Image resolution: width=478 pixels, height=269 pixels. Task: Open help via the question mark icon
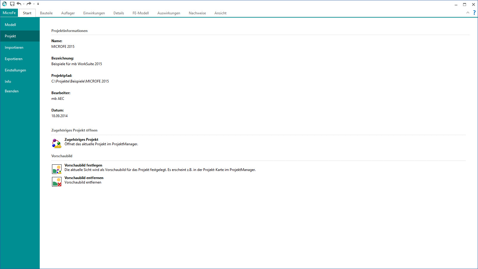[x=474, y=13]
